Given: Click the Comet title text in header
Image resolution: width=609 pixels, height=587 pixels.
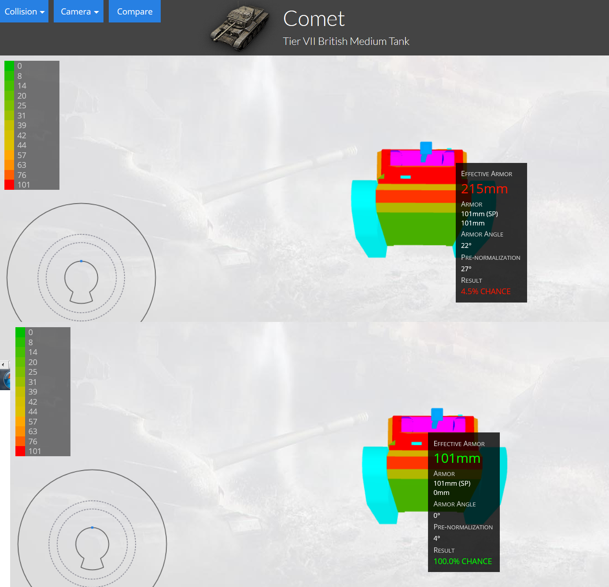Looking at the screenshot, I should [x=314, y=19].
